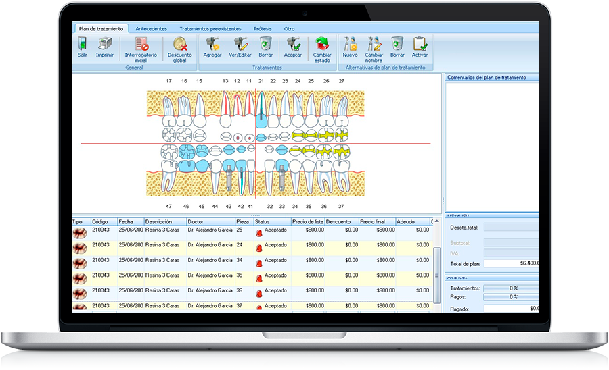Print the plan with Imprimir
609x370 pixels.
point(104,47)
